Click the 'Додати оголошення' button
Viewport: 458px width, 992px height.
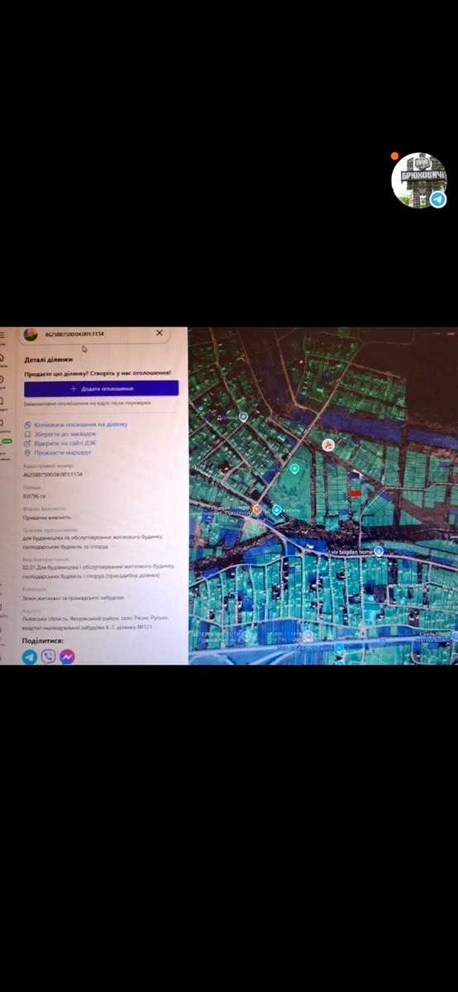pos(101,388)
